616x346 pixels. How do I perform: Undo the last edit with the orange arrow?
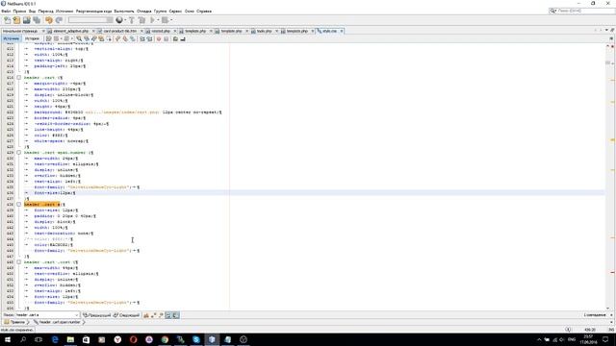[49, 20]
